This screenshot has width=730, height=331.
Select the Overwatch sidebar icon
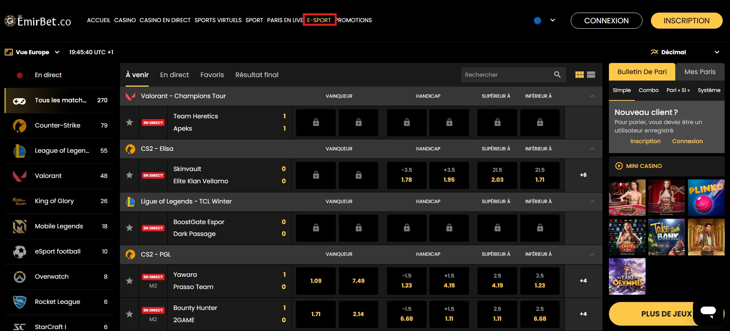pyautogui.click(x=19, y=277)
